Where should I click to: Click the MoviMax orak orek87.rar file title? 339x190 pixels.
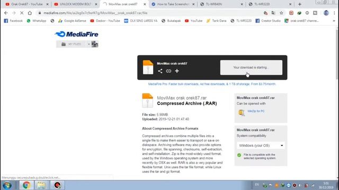click(182, 98)
